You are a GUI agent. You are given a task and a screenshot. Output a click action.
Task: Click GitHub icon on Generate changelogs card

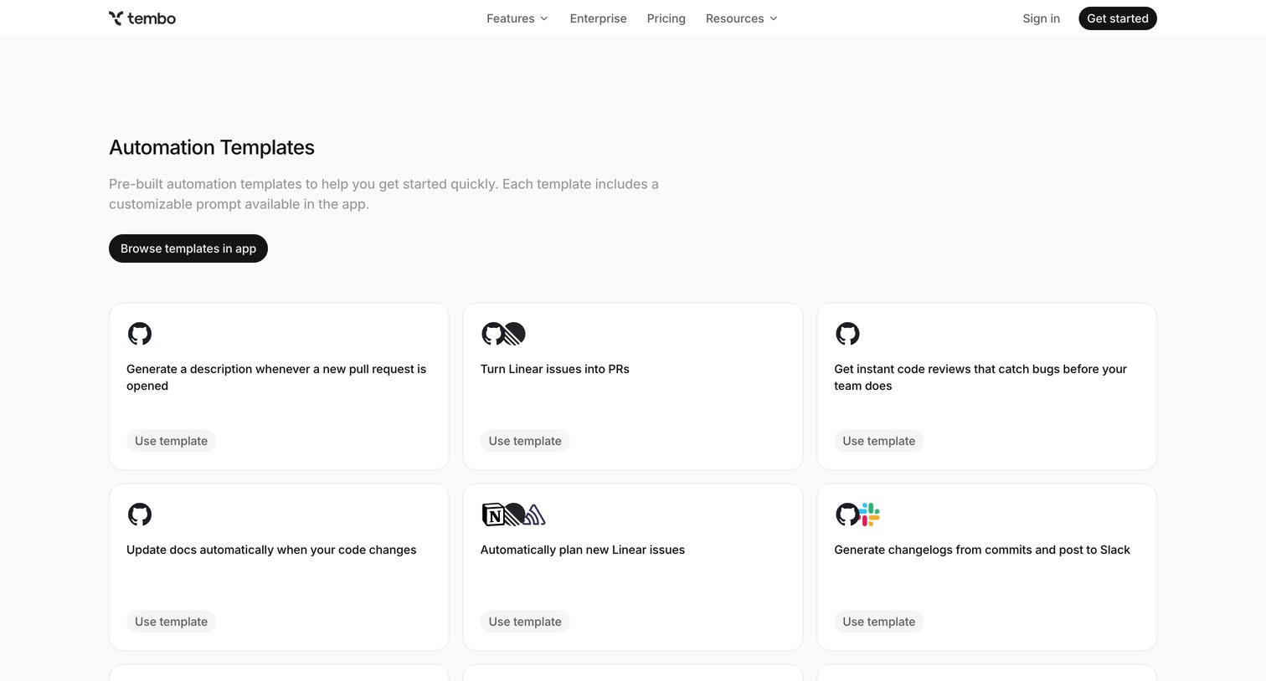coord(847,515)
